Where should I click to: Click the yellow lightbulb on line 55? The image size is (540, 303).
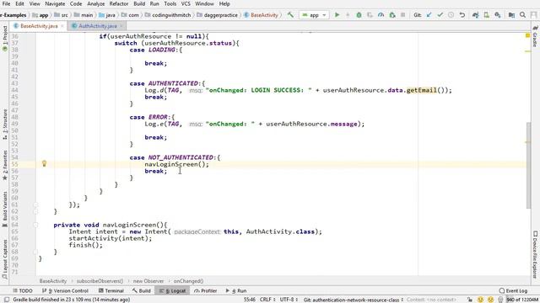coord(44,164)
